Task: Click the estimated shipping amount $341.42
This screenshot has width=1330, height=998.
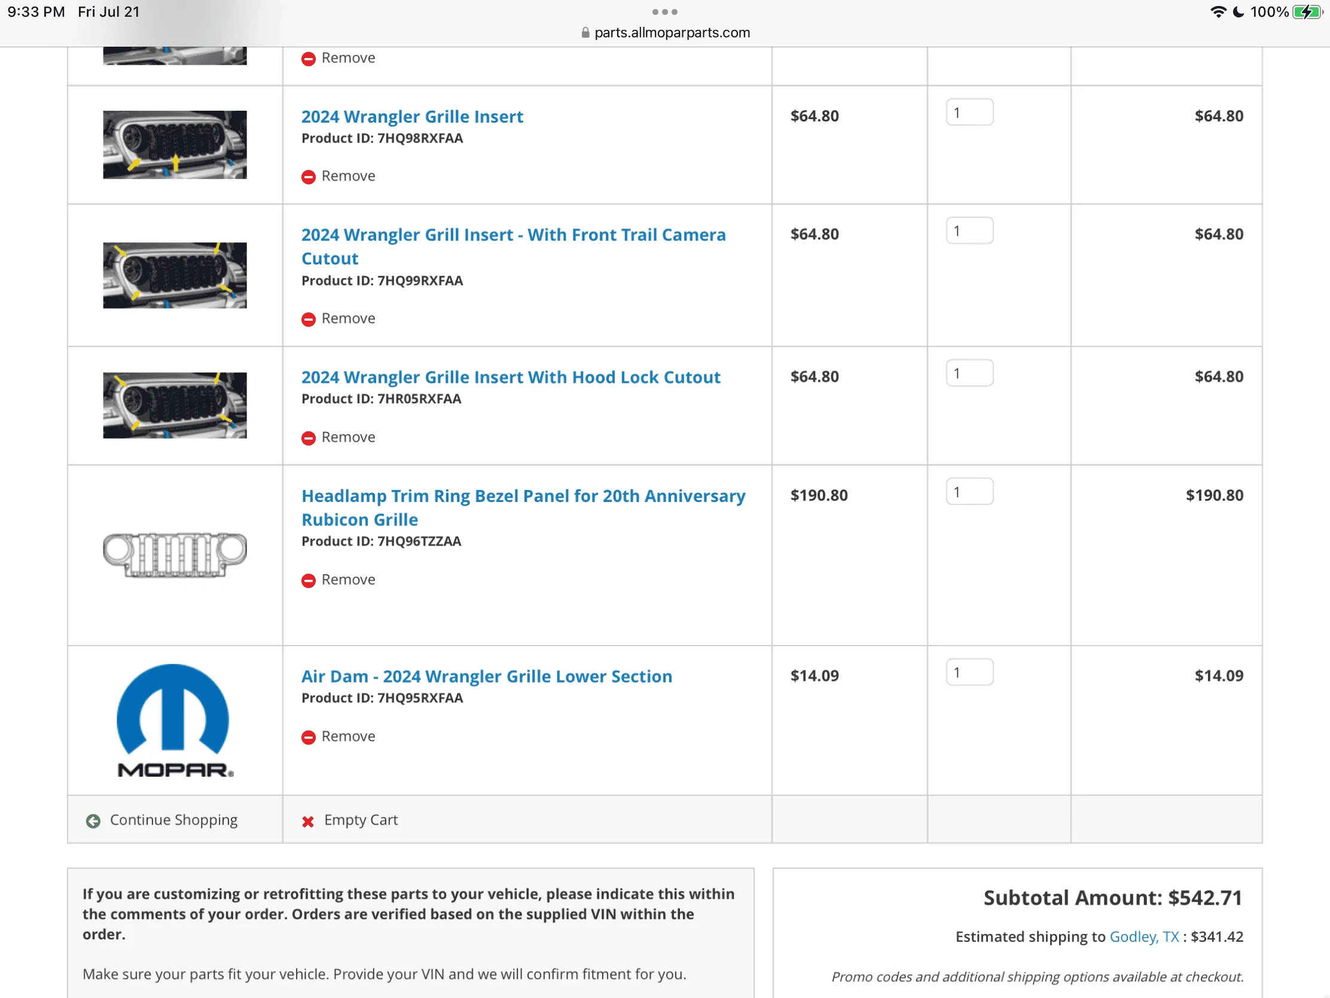Action: tap(1217, 936)
